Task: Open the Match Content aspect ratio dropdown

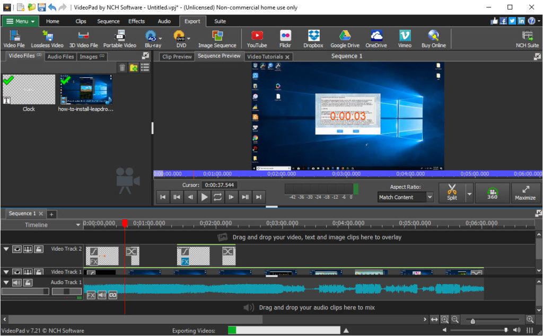Action: click(405, 197)
